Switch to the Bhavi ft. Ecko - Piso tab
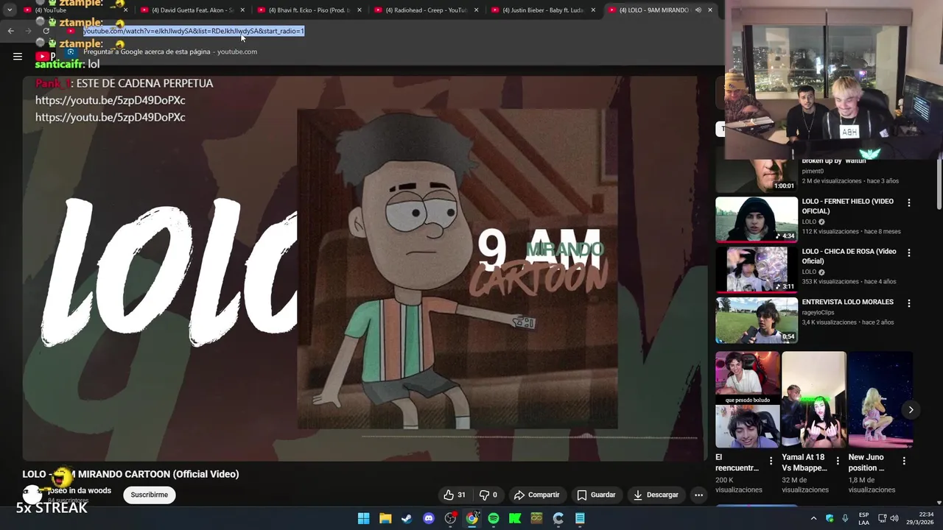Viewport: 943px width, 530px height. coord(309,10)
